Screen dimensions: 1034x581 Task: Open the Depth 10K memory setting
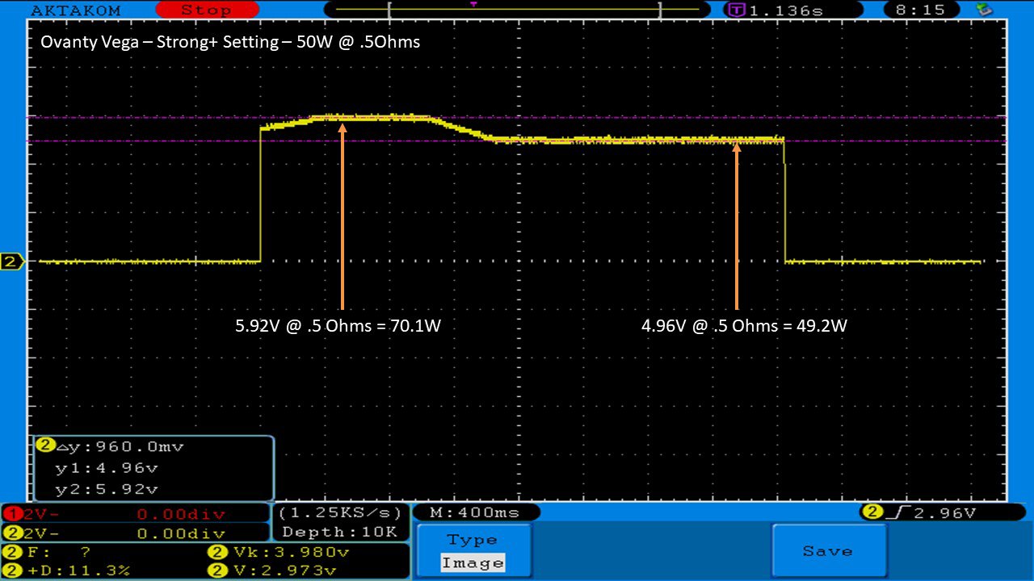click(339, 532)
